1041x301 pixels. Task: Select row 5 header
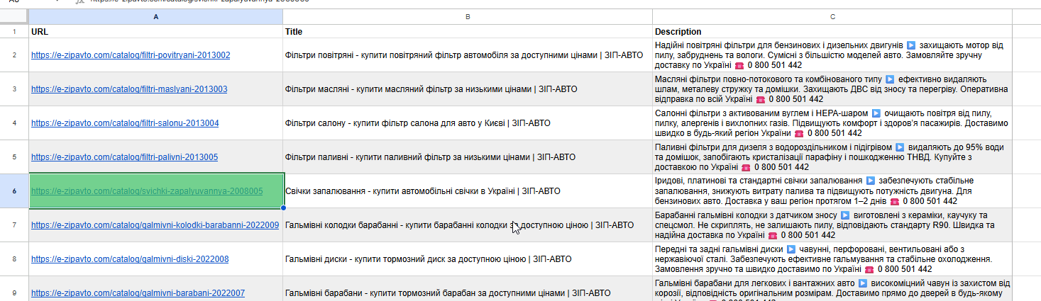coord(14,157)
